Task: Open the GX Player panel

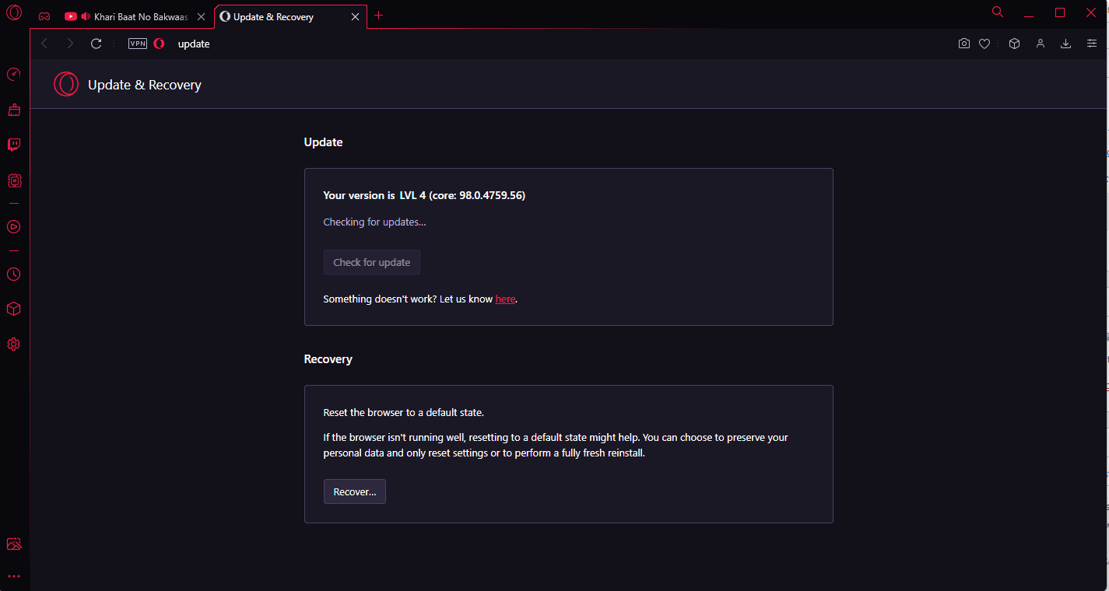Action: pyautogui.click(x=13, y=226)
